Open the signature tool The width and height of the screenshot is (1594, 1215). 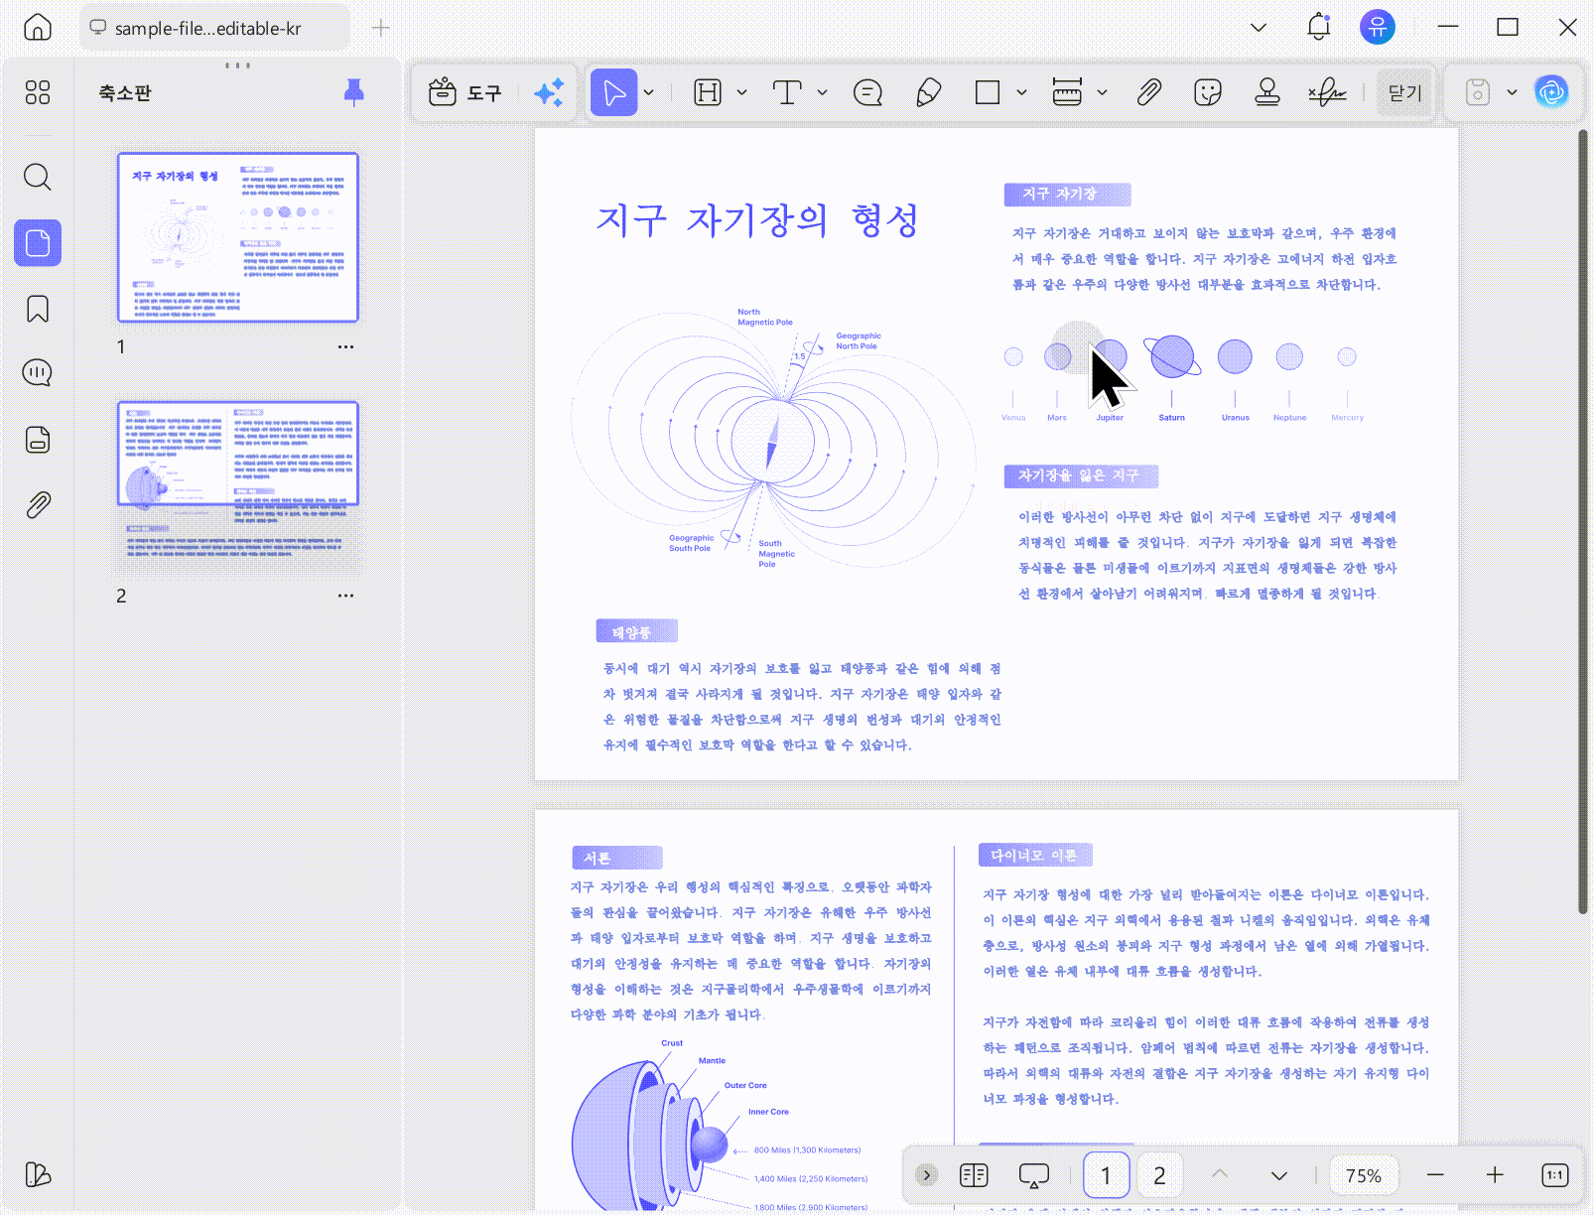[1327, 92]
